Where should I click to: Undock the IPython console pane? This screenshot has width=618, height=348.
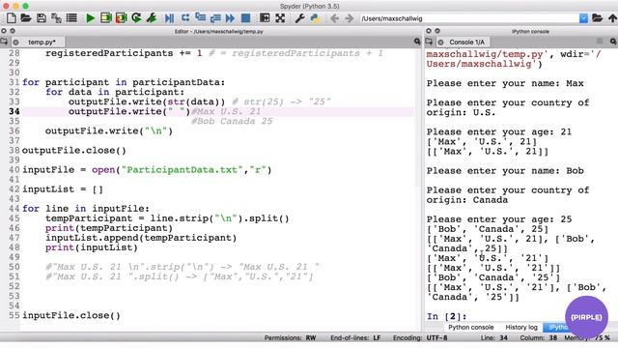point(437,31)
